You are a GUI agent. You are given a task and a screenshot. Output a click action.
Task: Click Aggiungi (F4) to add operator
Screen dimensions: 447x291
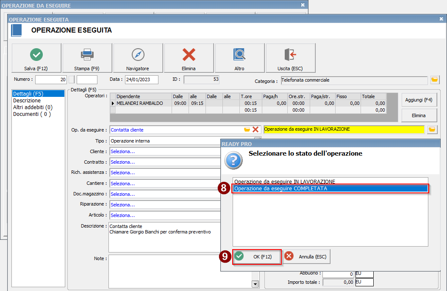pos(419,100)
